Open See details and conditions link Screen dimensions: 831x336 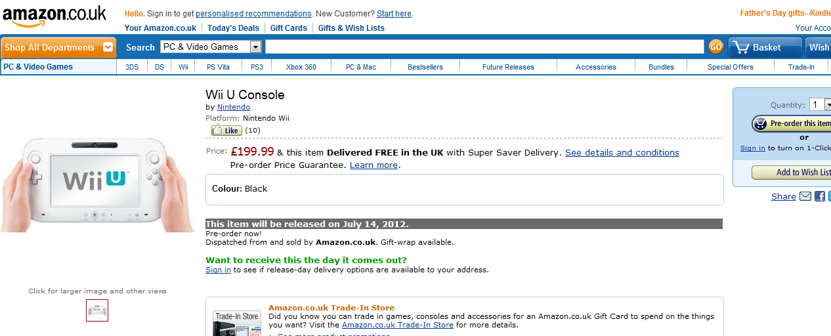tap(622, 152)
